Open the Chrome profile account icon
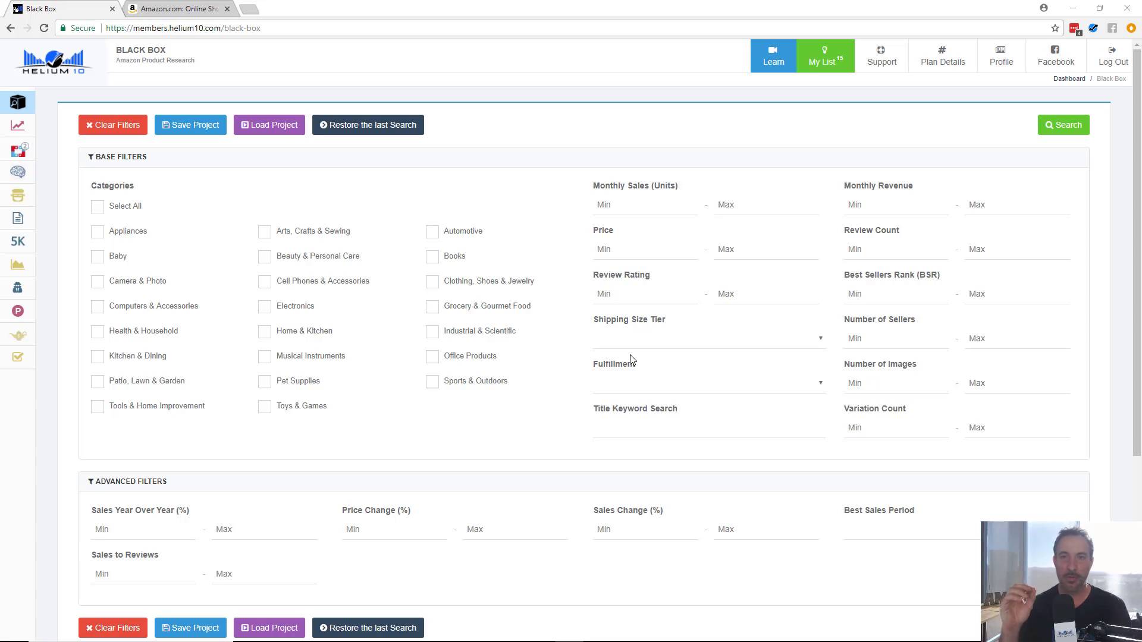1142x642 pixels. point(1044,8)
